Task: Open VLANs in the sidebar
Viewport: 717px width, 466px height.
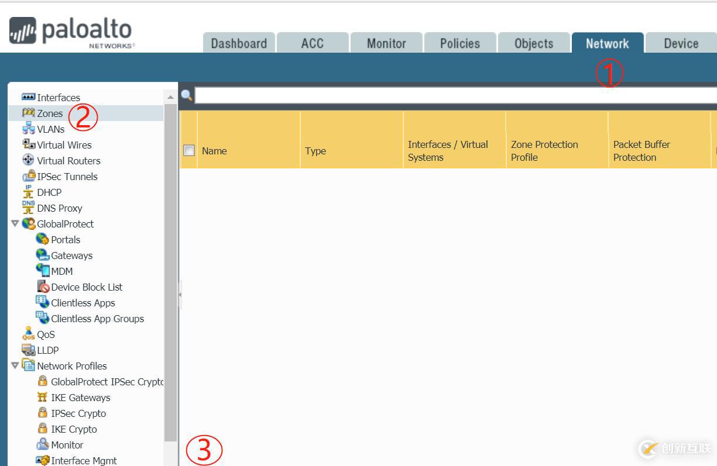Action: pyautogui.click(x=51, y=129)
